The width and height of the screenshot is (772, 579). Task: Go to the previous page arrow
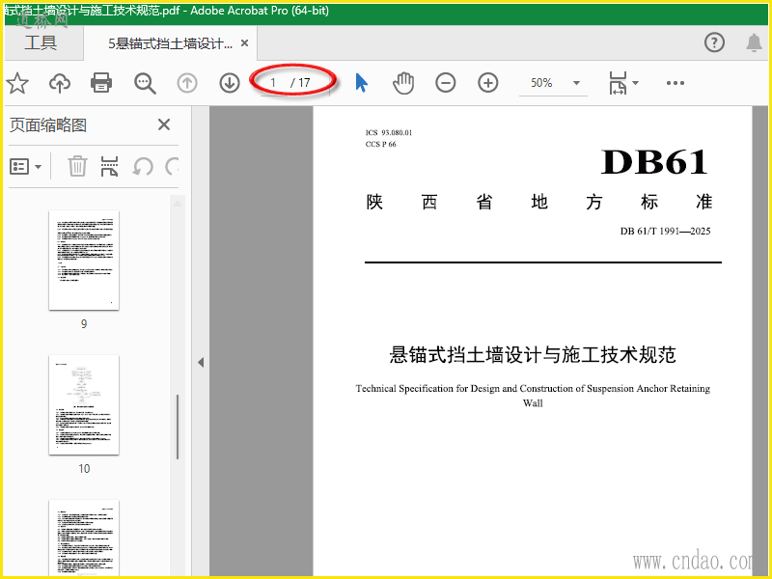tap(187, 83)
